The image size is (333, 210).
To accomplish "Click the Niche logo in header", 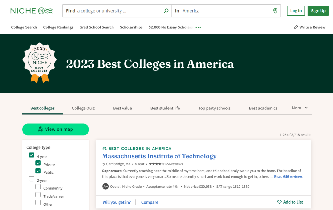I will coord(31,11).
